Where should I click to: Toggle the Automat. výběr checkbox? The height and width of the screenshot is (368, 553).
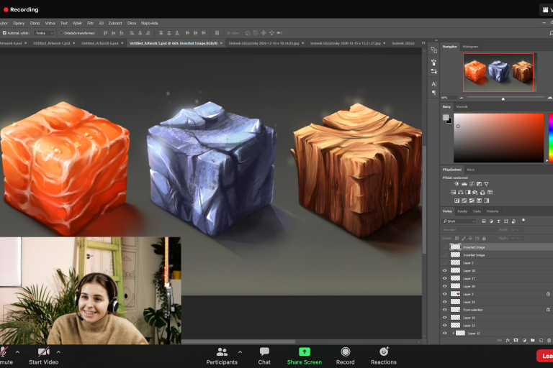tap(5, 32)
